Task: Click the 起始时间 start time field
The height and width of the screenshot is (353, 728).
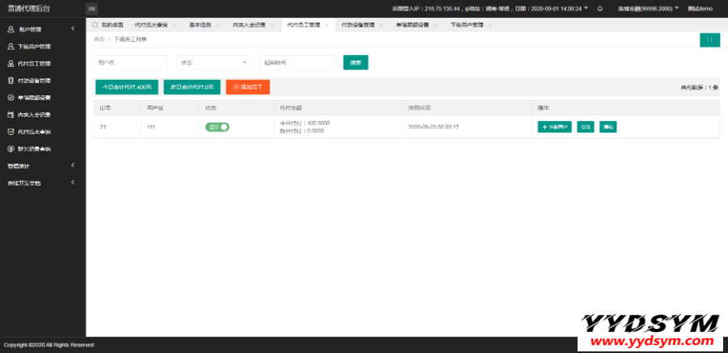Action: (297, 62)
